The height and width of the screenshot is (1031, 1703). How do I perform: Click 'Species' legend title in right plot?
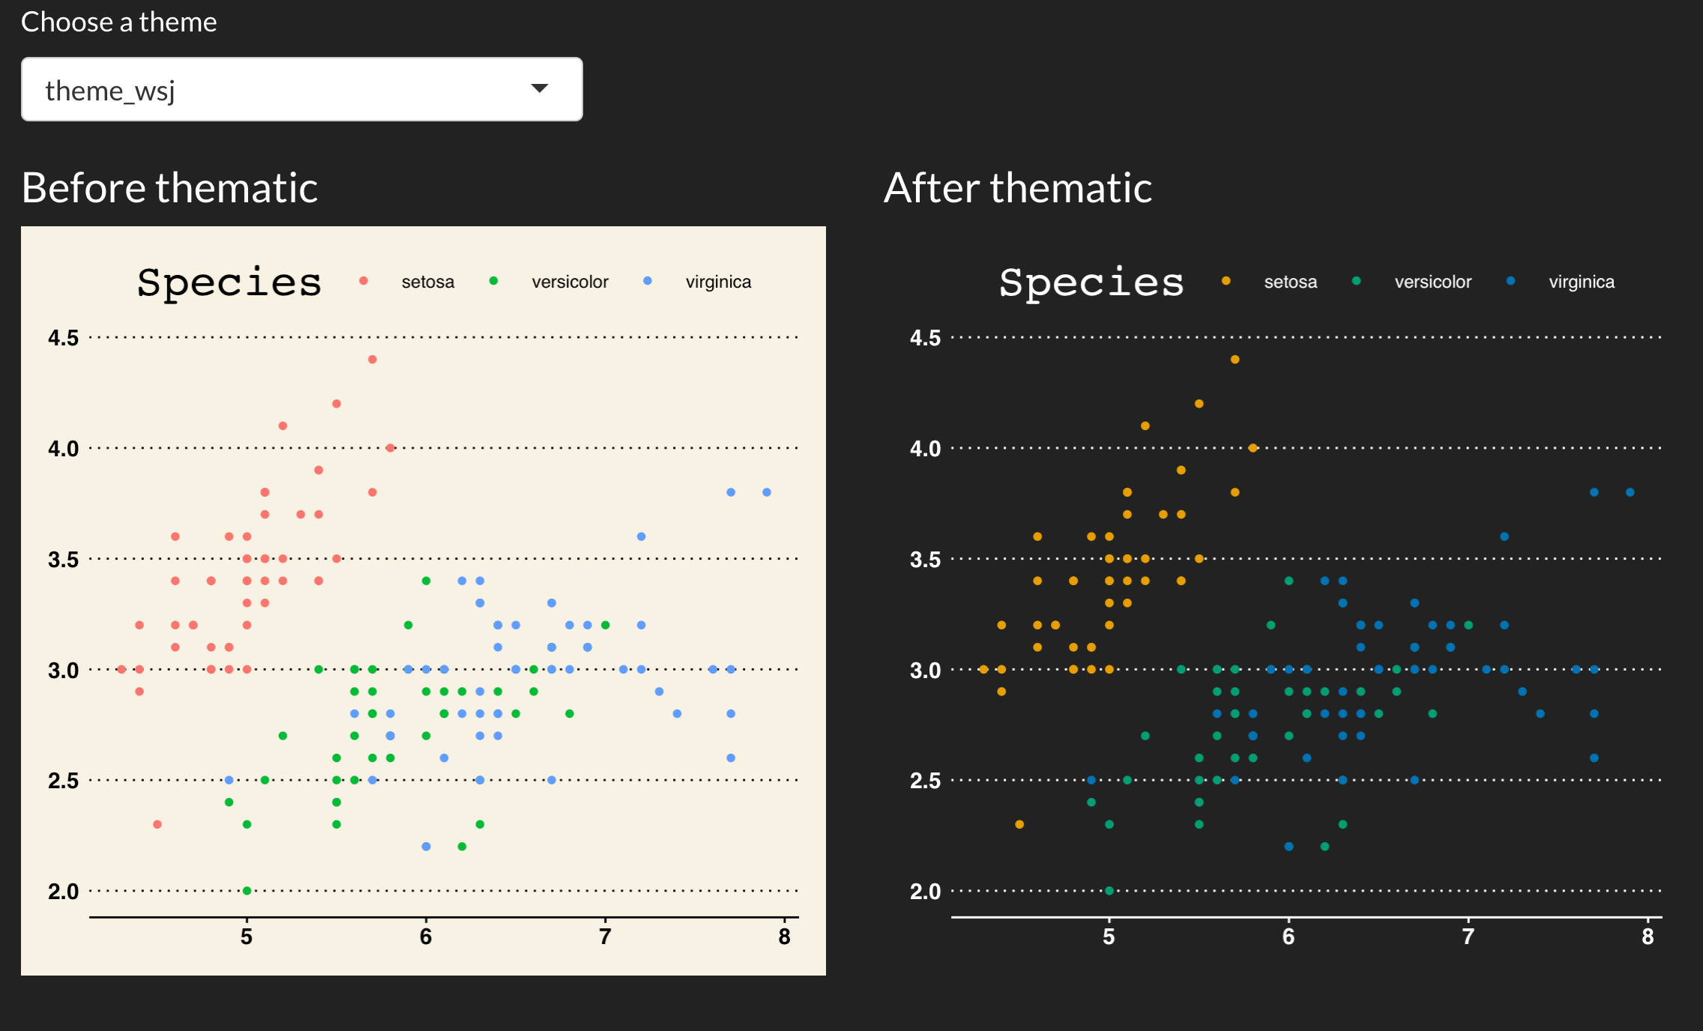(1091, 282)
